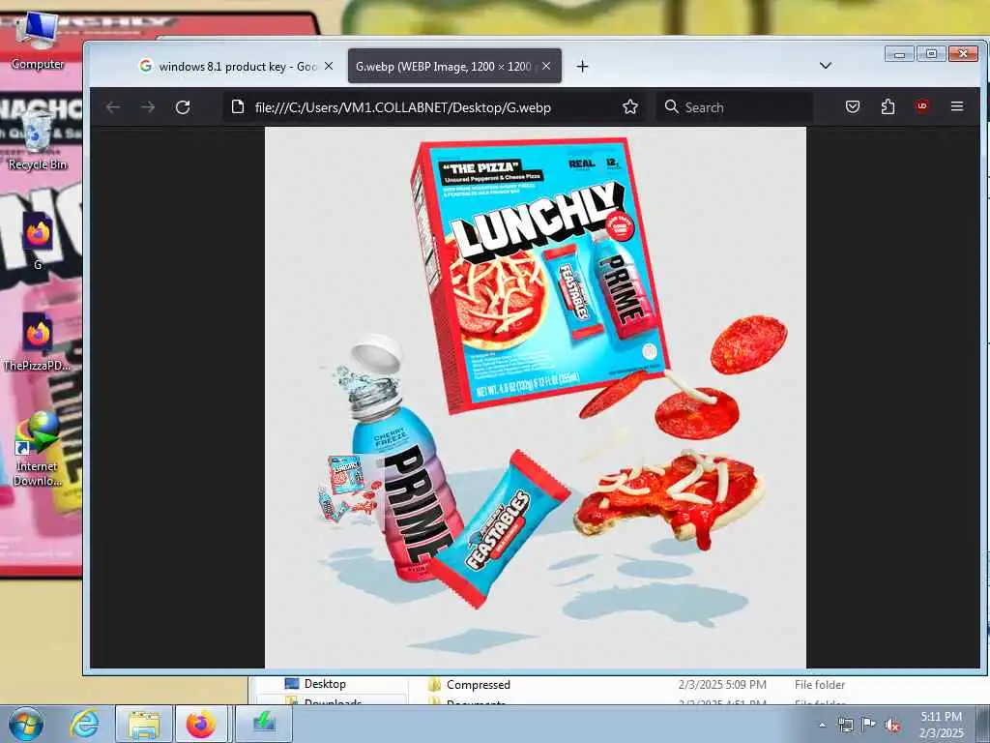
Task: Focus the Search box in toolbar
Action: click(x=735, y=107)
